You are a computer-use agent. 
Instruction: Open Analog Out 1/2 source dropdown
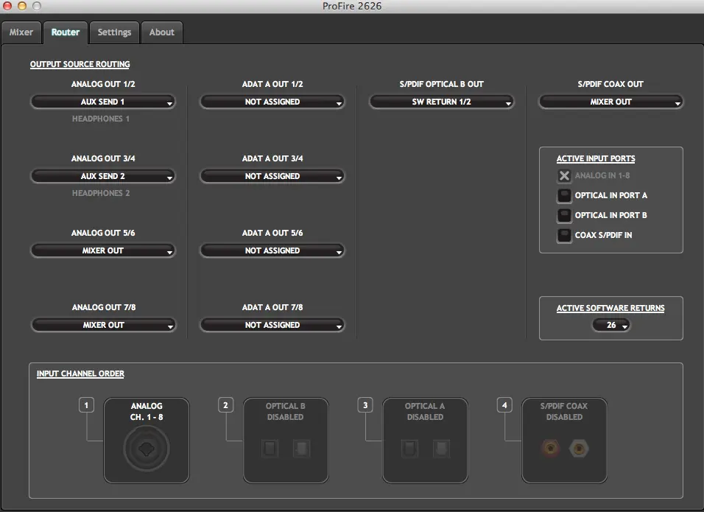103,102
